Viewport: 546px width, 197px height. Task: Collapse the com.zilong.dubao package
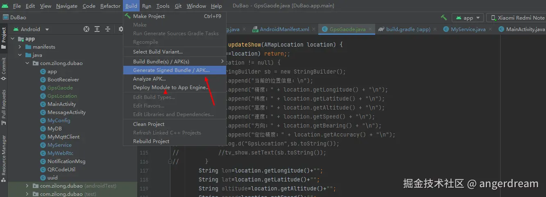27,63
